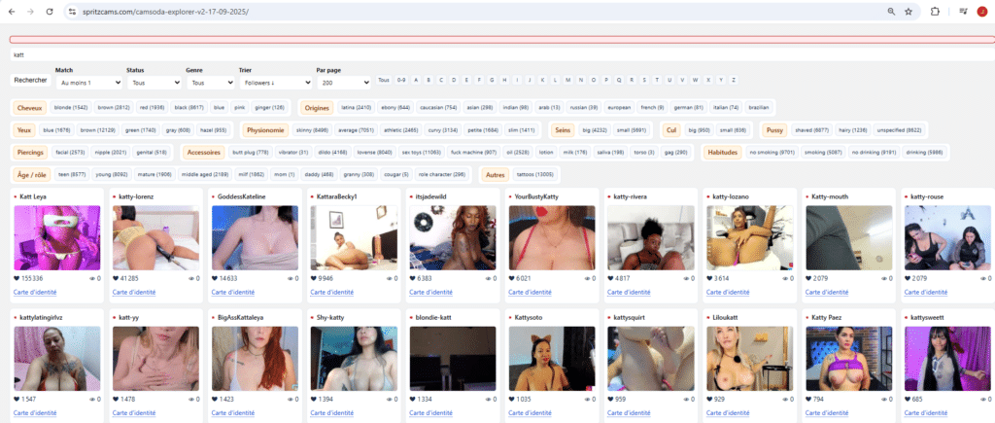The image size is (995, 423).
Task: Open the Trier dropdown set to Followers
Action: click(x=275, y=83)
